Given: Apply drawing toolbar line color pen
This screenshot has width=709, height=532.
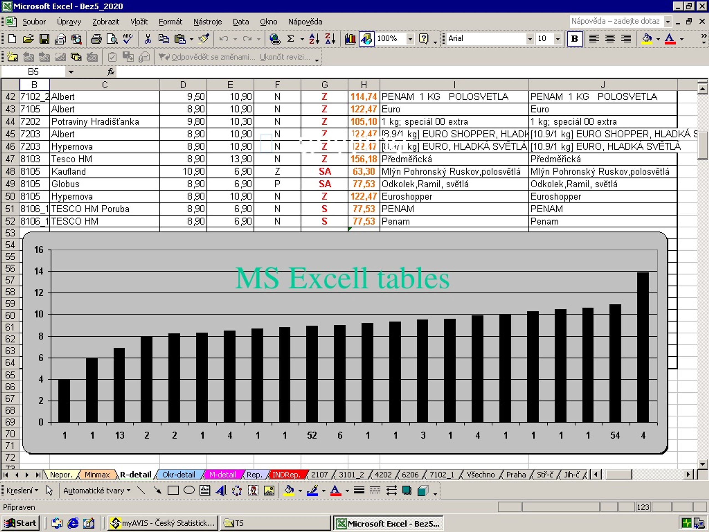Looking at the screenshot, I should [x=312, y=490].
